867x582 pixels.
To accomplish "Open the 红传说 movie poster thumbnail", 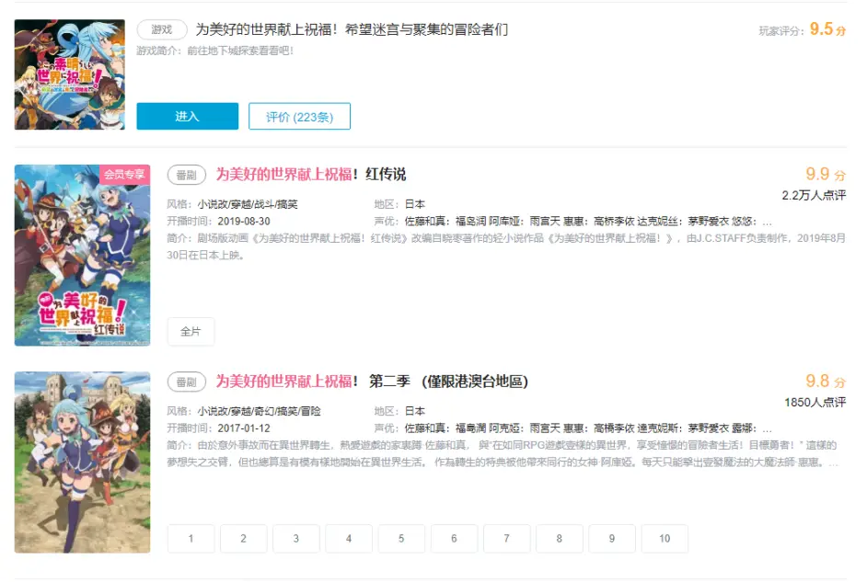I will pyautogui.click(x=83, y=255).
